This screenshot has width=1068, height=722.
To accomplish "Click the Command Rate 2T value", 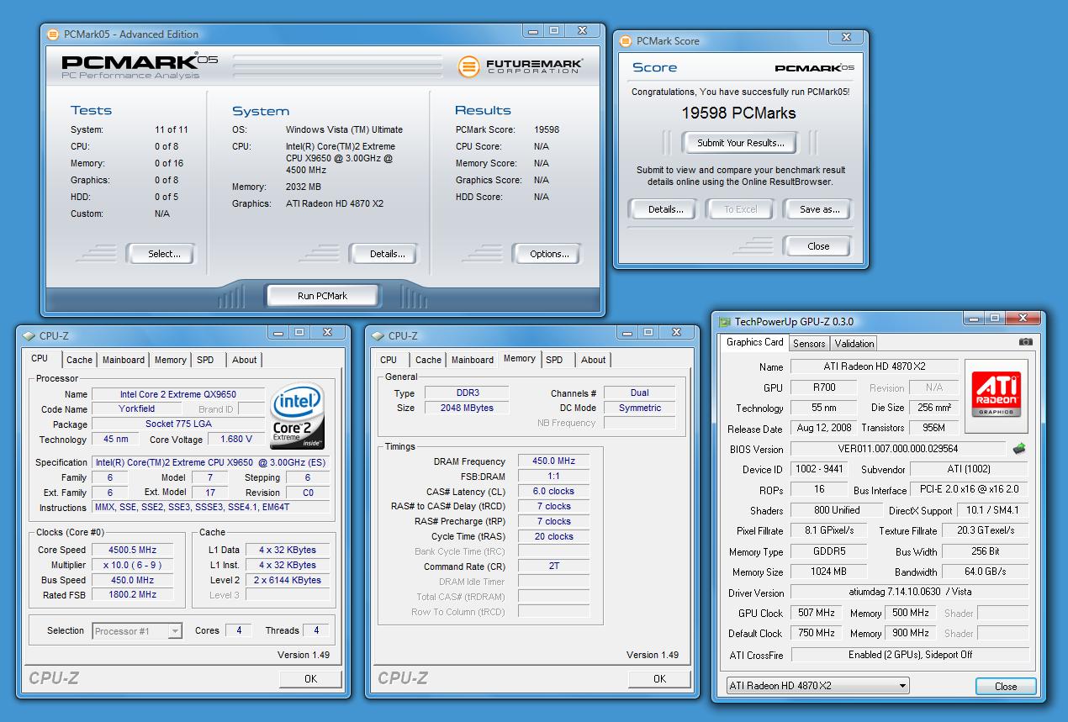I will (x=553, y=566).
